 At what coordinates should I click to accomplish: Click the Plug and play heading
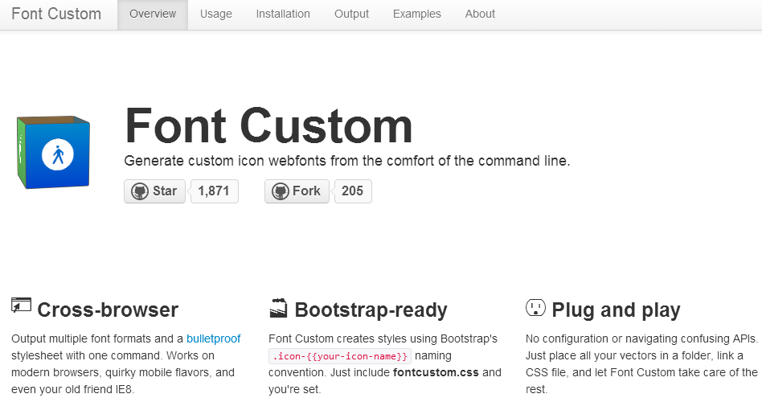[x=616, y=310]
